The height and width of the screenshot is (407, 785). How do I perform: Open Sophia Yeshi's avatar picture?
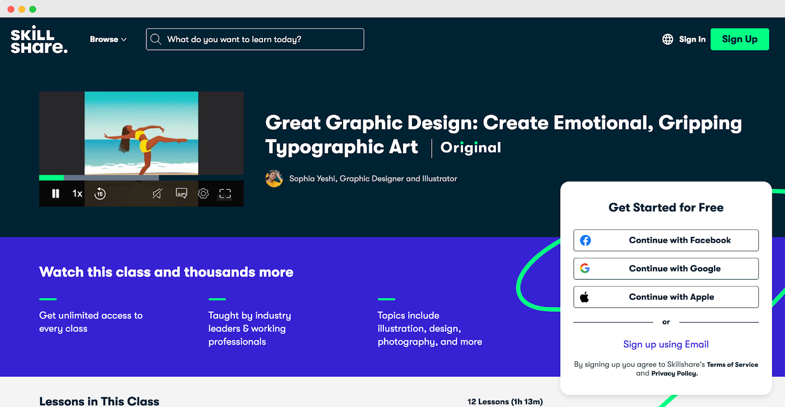(274, 178)
